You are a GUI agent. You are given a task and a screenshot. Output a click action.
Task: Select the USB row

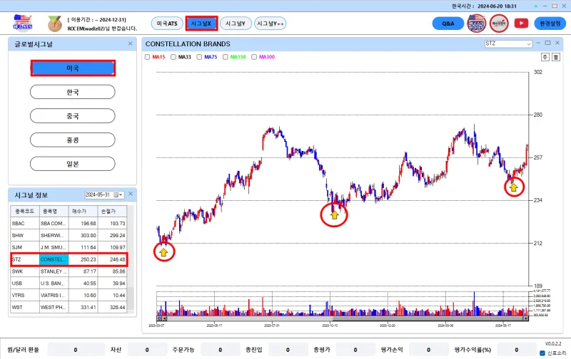click(69, 283)
